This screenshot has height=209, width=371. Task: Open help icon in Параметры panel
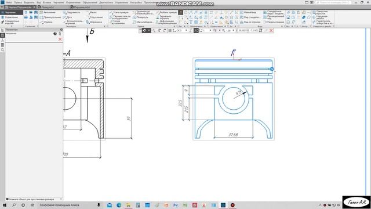click(x=55, y=34)
